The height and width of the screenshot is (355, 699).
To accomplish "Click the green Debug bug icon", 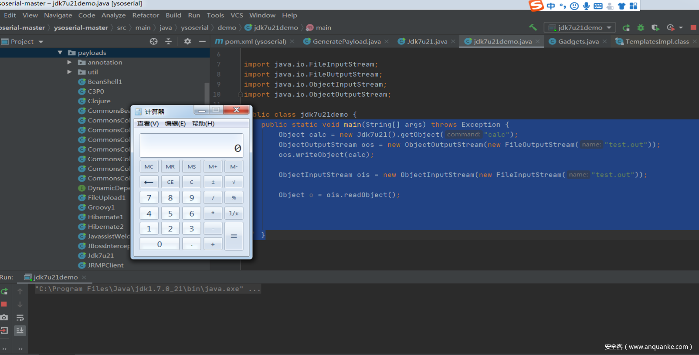I will (641, 27).
